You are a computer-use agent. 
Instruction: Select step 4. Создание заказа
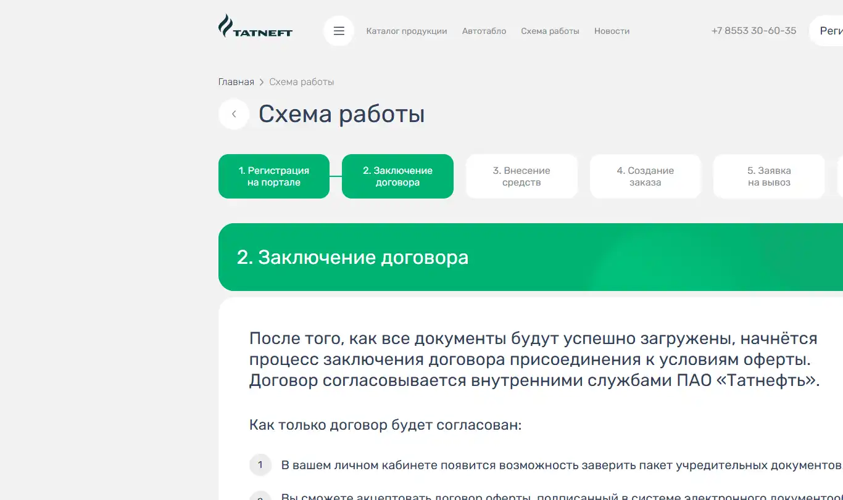coord(646,176)
